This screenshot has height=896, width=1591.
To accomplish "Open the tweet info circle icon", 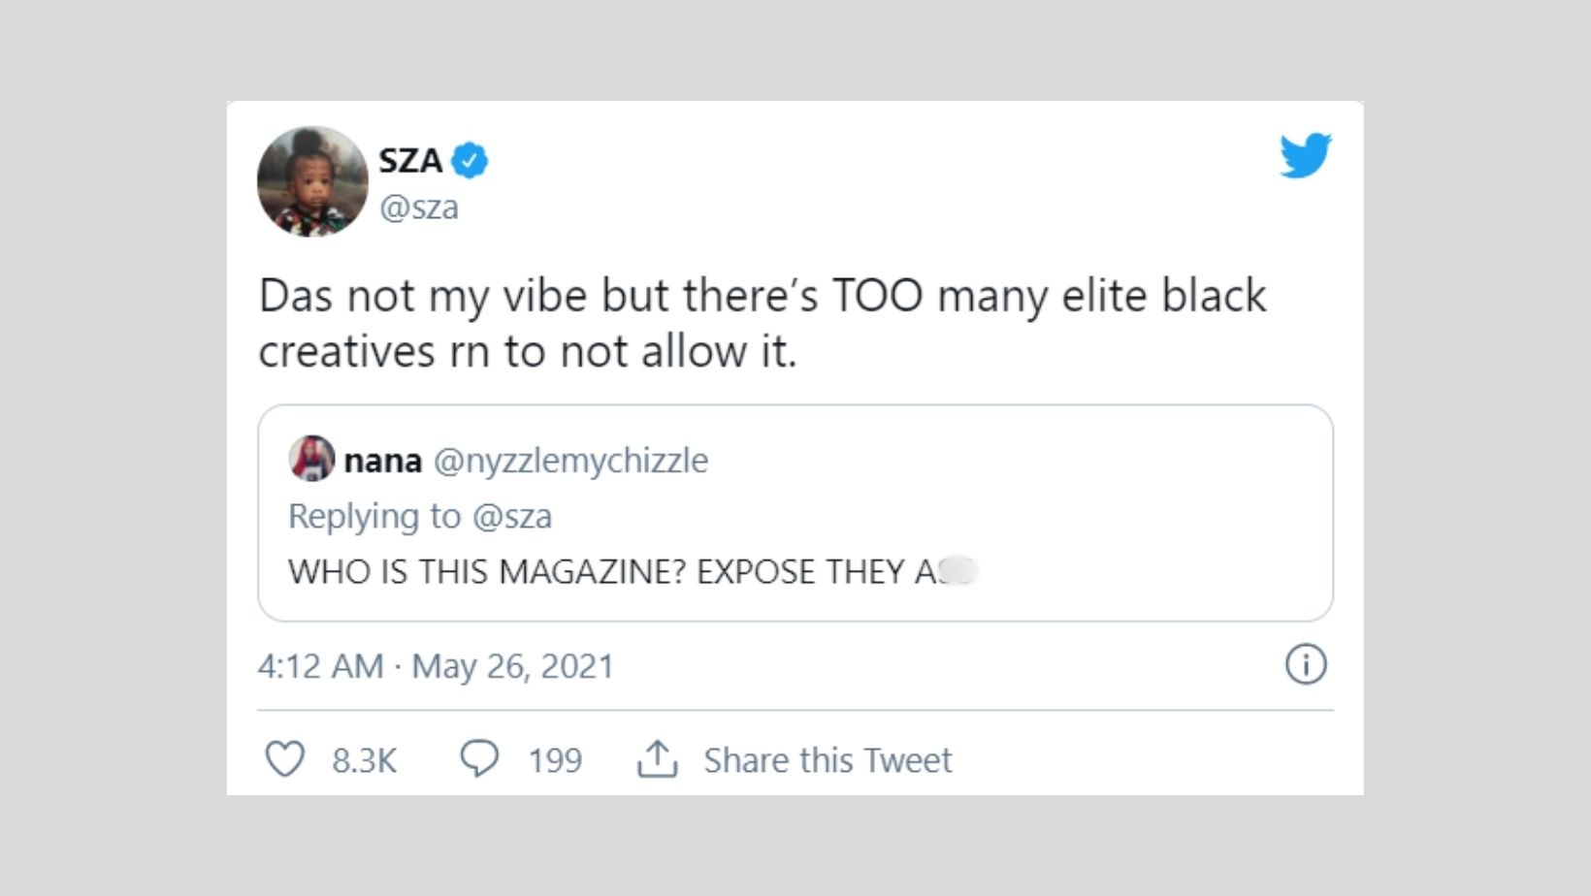I will coord(1306,665).
